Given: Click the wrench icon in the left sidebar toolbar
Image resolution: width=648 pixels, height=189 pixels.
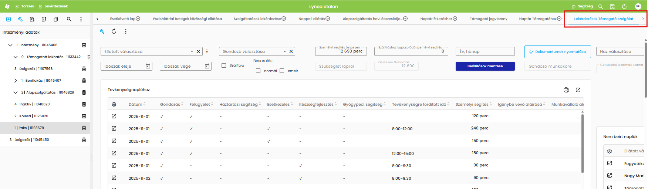Looking at the screenshot, I should click(x=20, y=19).
